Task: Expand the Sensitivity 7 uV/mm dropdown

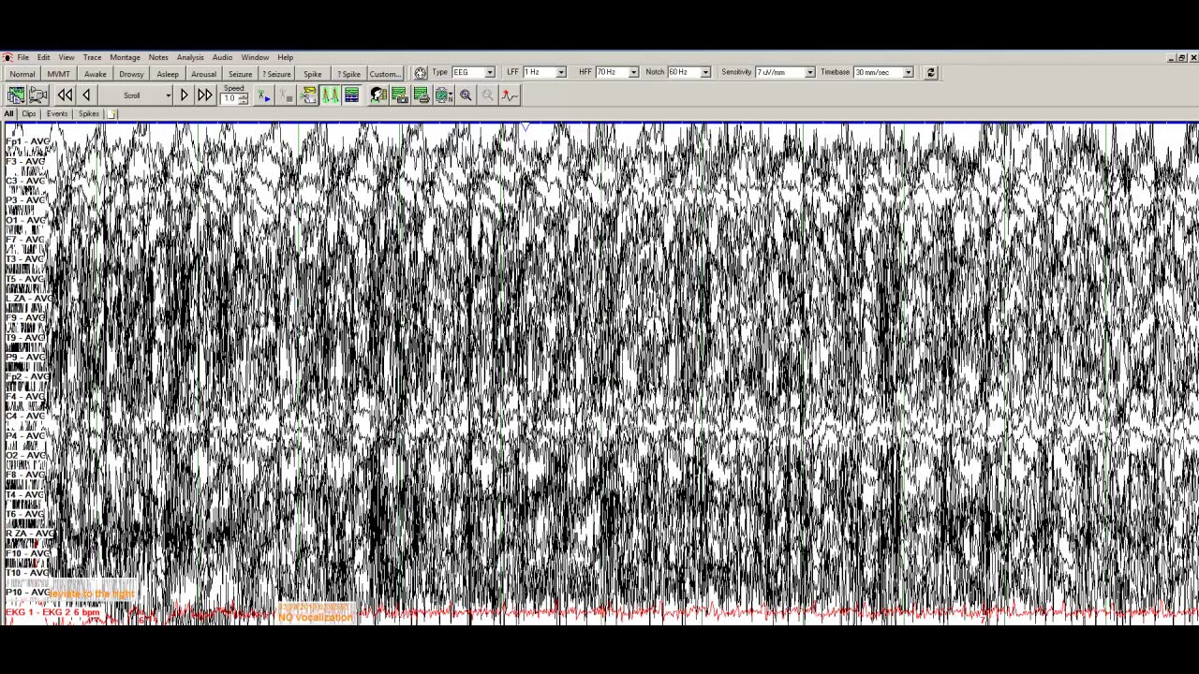Action: point(810,72)
